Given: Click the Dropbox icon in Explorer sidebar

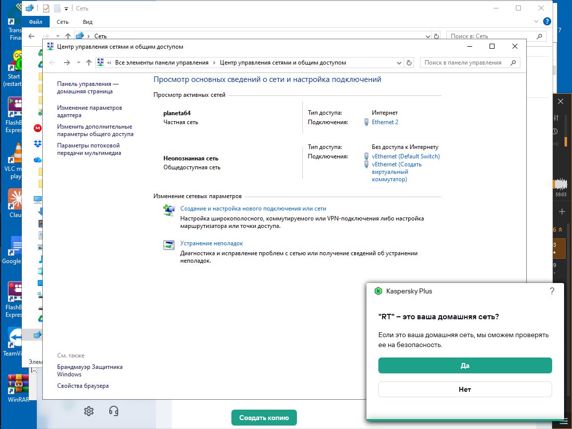Looking at the screenshot, I should 38,144.
